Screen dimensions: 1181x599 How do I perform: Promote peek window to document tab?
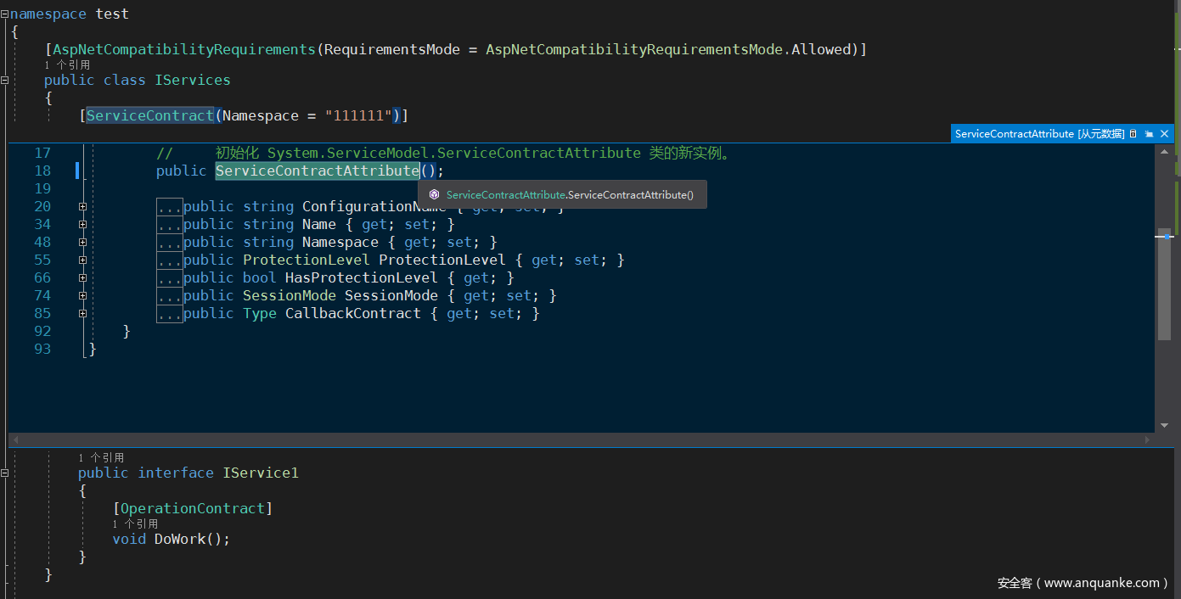tap(1149, 134)
